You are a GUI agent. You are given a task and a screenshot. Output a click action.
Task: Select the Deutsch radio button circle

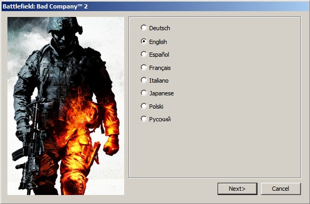[144, 28]
